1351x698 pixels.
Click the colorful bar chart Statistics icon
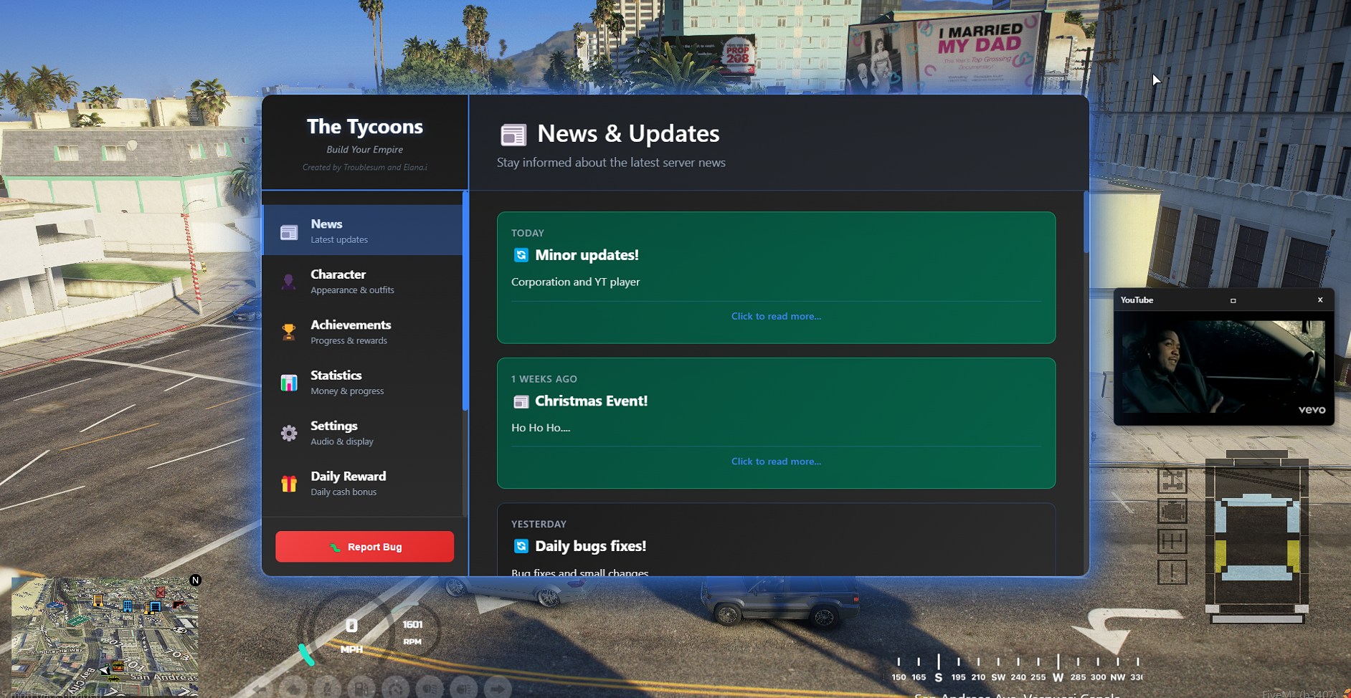289,383
